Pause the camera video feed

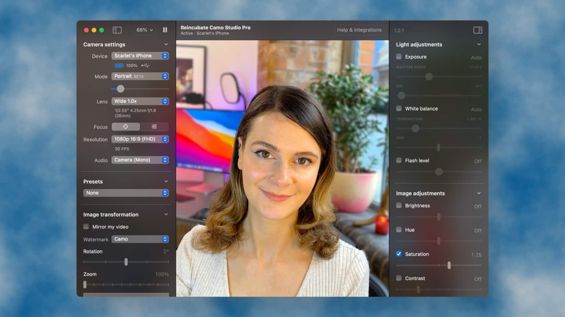[x=165, y=30]
